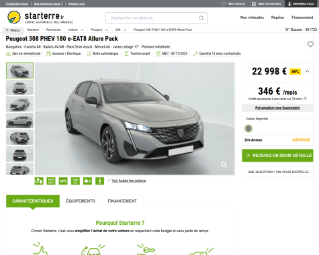Open Nos véhicules menu

pos(252,17)
